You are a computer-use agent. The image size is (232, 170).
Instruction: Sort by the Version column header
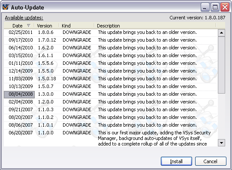[x=47, y=26]
